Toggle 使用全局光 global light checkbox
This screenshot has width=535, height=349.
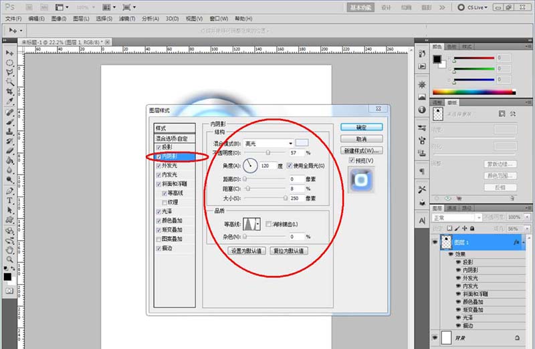coord(290,165)
